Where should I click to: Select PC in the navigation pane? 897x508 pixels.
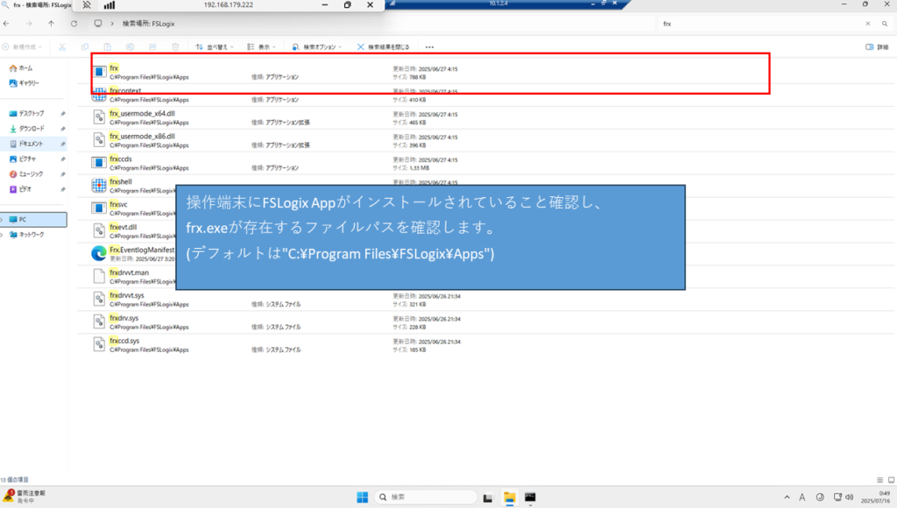34,220
